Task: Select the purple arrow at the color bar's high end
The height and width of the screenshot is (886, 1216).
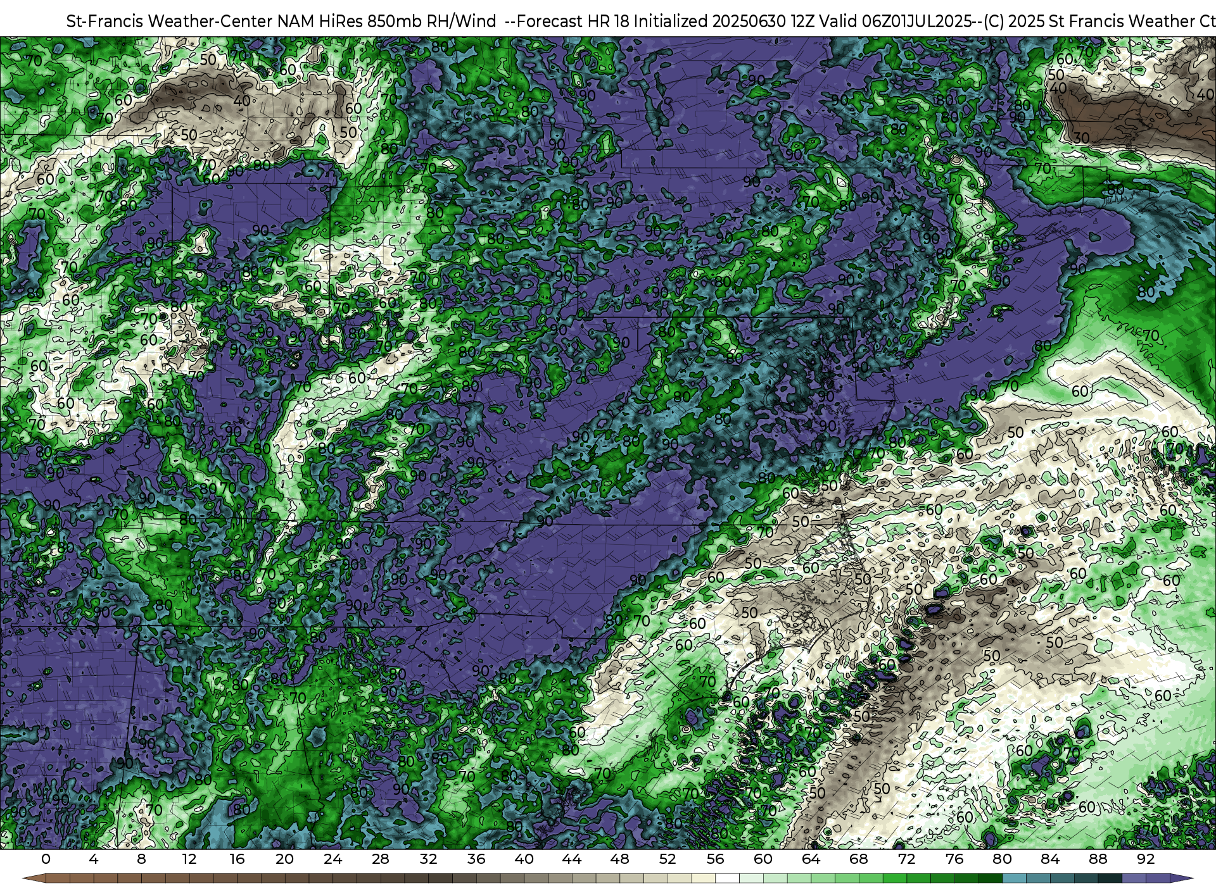Action: click(1181, 878)
